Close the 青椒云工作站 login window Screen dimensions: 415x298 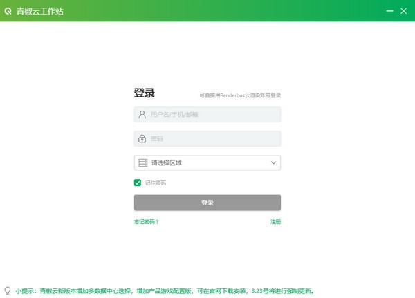pyautogui.click(x=403, y=10)
